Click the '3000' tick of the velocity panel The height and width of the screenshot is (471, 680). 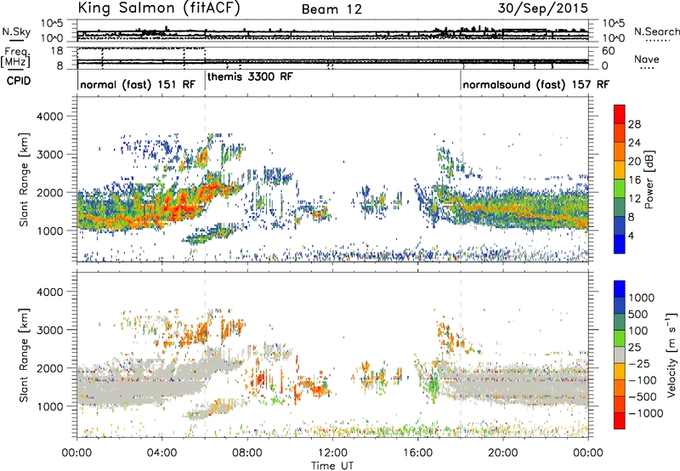pos(49,330)
